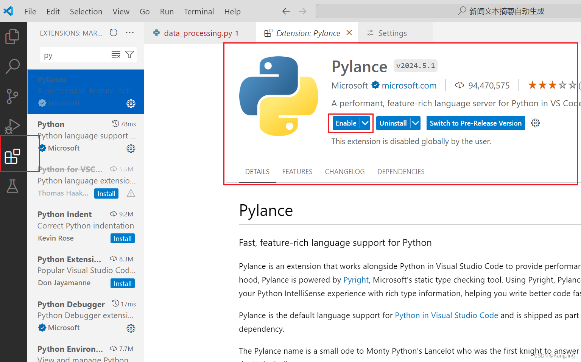581x362 pixels.
Task: Open the View menu
Action: (121, 11)
